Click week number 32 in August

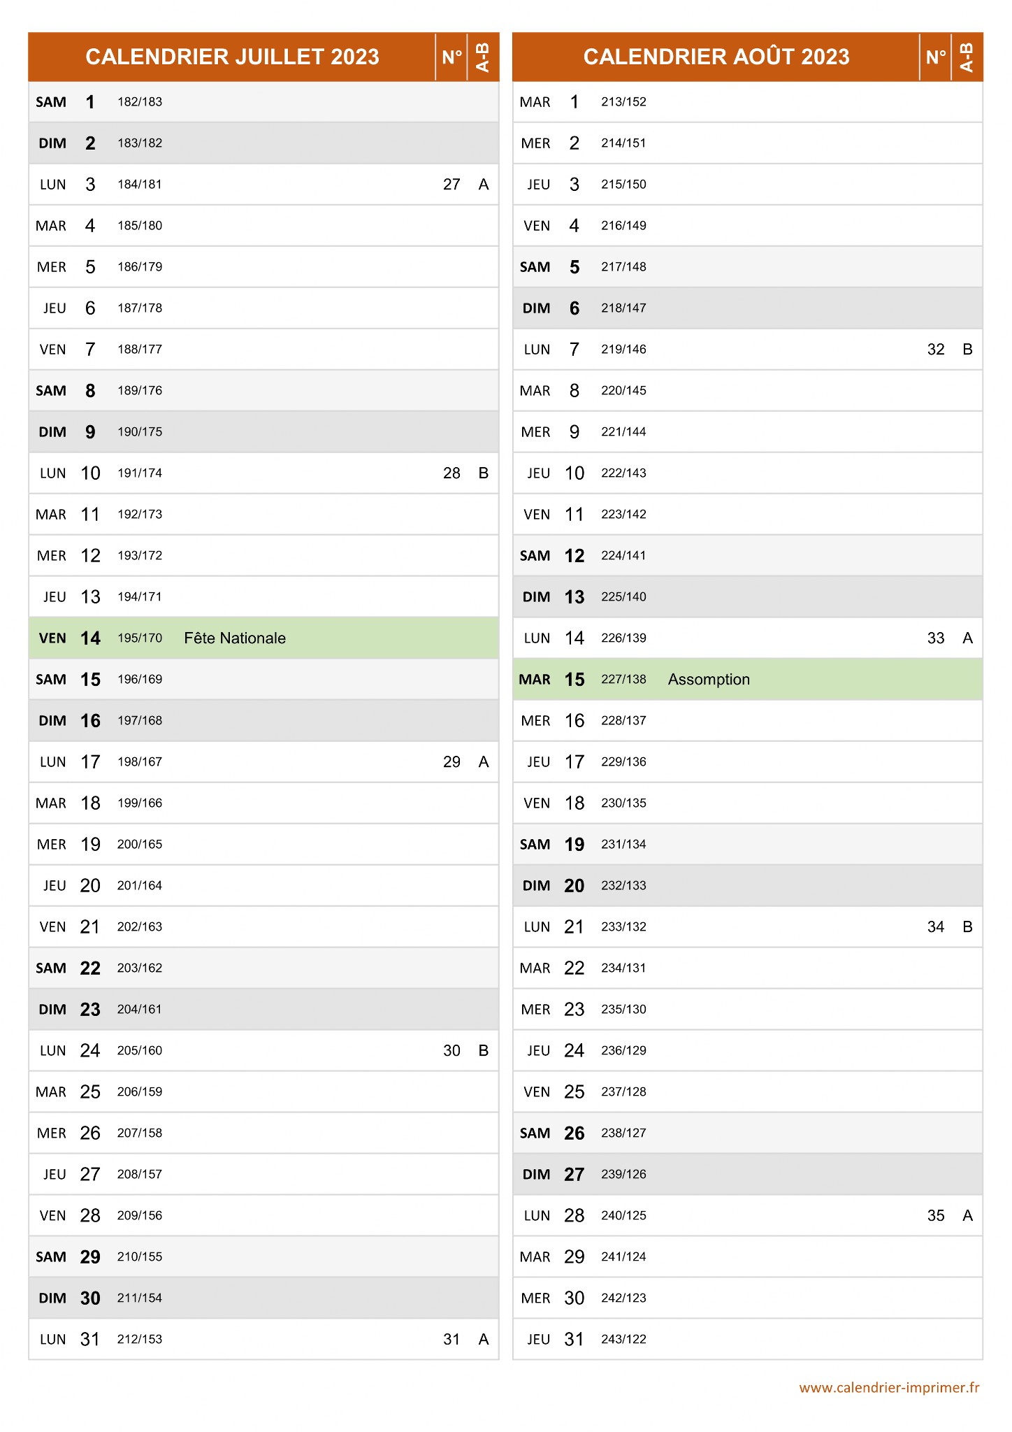936,349
